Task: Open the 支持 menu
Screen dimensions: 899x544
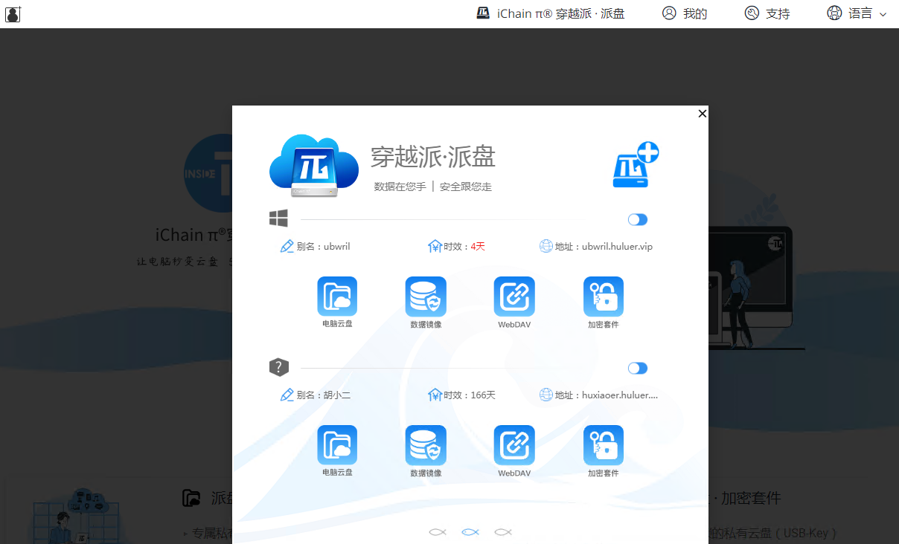Action: coord(767,13)
